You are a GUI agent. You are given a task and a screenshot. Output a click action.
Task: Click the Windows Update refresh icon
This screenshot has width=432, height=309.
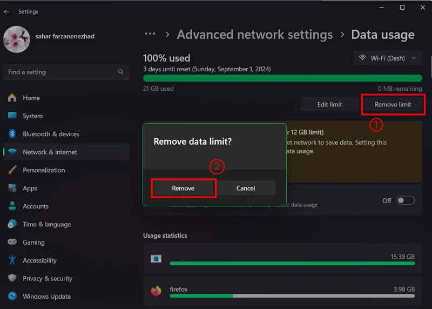coord(12,296)
